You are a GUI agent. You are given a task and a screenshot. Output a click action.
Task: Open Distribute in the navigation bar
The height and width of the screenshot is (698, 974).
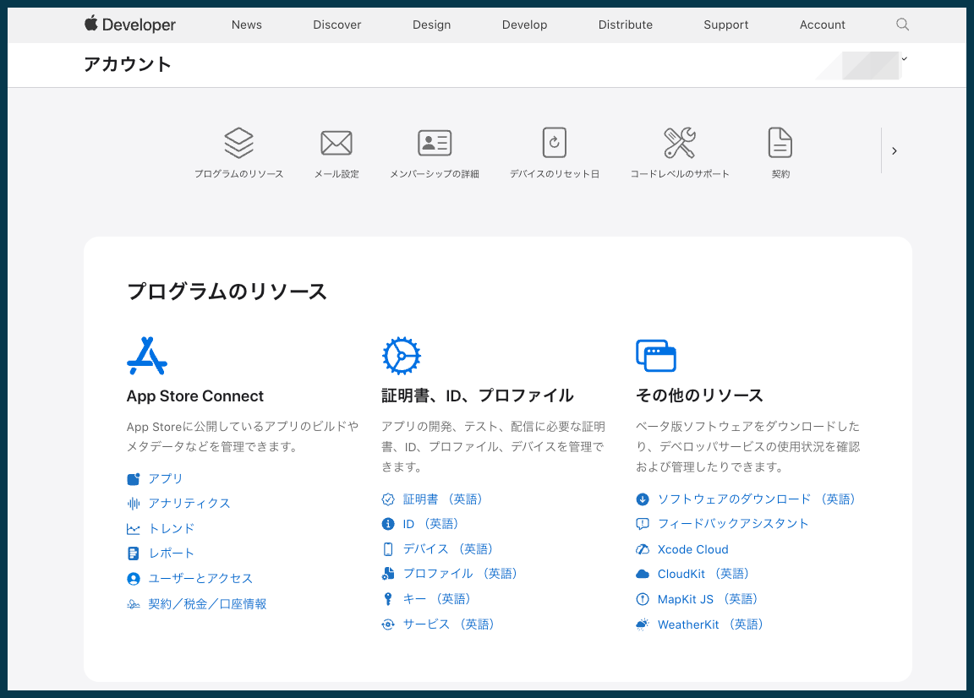coord(625,25)
